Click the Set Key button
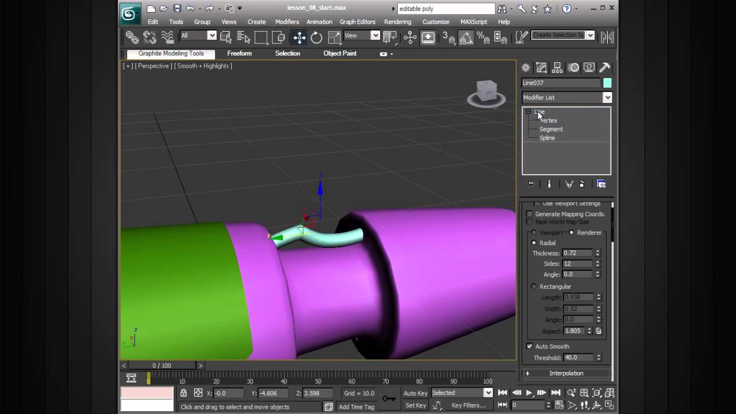The height and width of the screenshot is (414, 736). (415, 405)
